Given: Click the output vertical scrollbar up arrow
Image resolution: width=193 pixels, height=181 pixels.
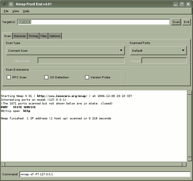Looking at the screenshot, I should (190, 93).
